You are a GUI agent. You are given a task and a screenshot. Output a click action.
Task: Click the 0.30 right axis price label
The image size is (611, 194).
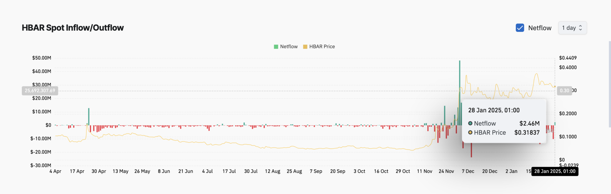[564, 91]
